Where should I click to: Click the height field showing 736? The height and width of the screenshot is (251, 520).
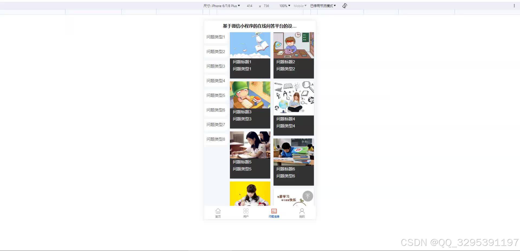coord(266,6)
